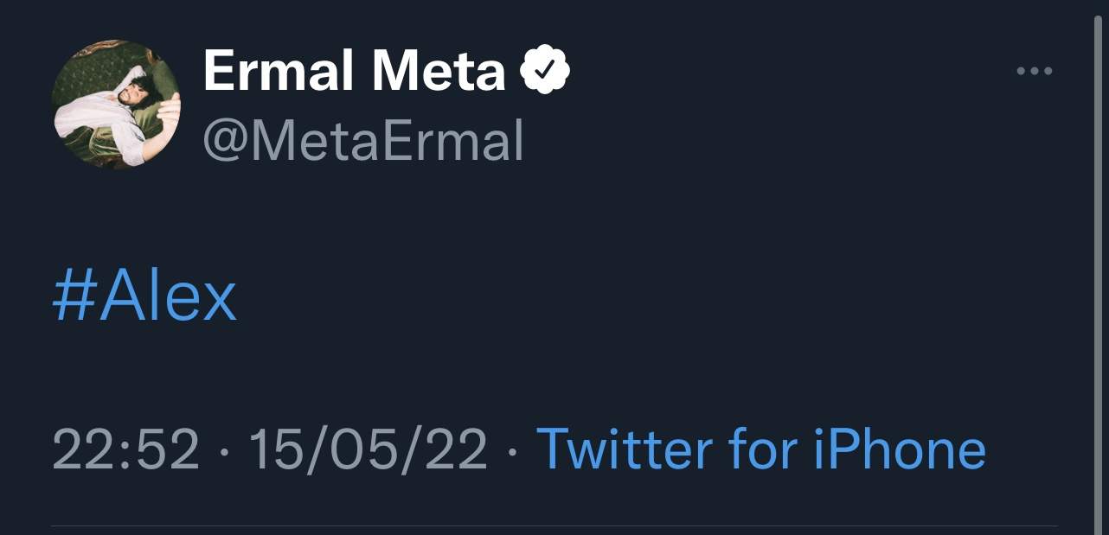1109x535 pixels.
Task: Click the Twitter for iPhone source link
Action: [760, 449]
